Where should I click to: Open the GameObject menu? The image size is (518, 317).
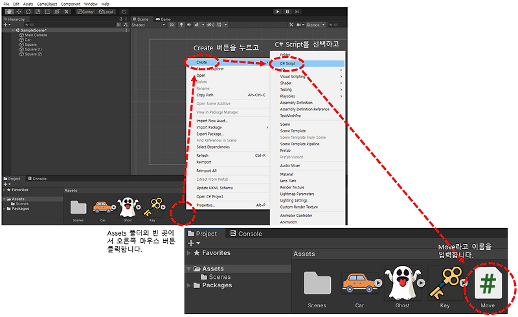click(x=47, y=4)
